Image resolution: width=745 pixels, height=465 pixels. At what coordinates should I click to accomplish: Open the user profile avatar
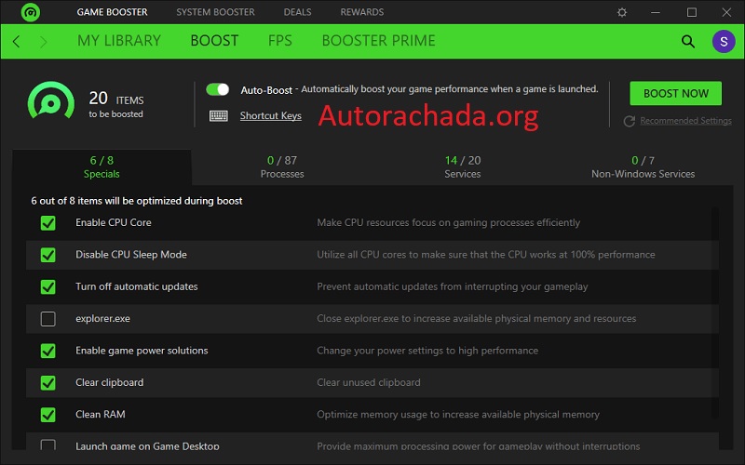[x=723, y=42]
